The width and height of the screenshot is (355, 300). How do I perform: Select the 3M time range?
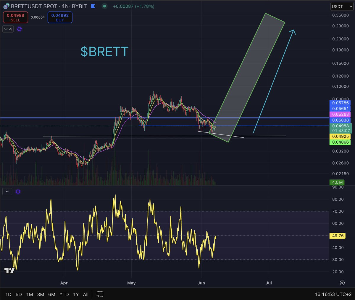(x=41, y=294)
